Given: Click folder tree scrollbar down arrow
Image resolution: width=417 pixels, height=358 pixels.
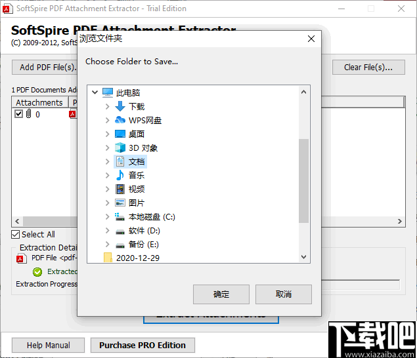Looking at the screenshot, I should (303, 257).
